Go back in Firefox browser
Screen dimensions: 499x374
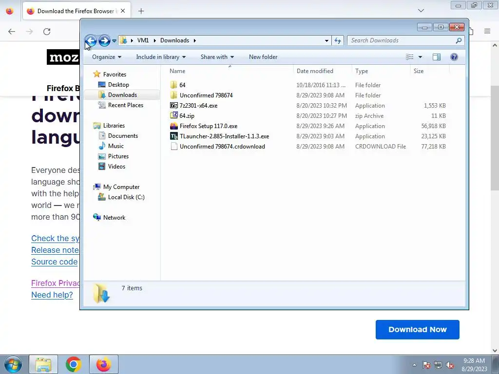[12, 32]
